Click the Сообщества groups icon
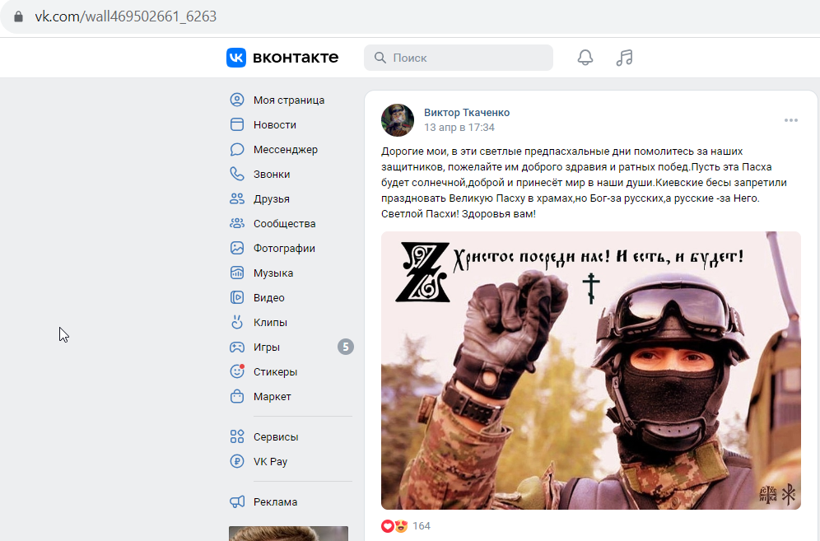The image size is (820, 541). 237,223
